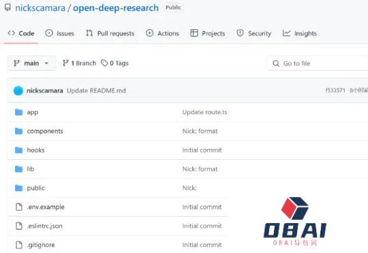This screenshot has width=368, height=253.
Task: Click the Security shield icon
Action: pos(240,33)
